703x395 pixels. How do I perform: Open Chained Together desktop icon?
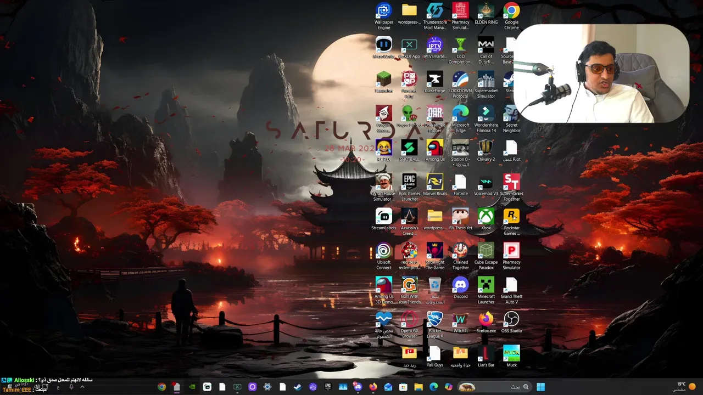coord(460,256)
